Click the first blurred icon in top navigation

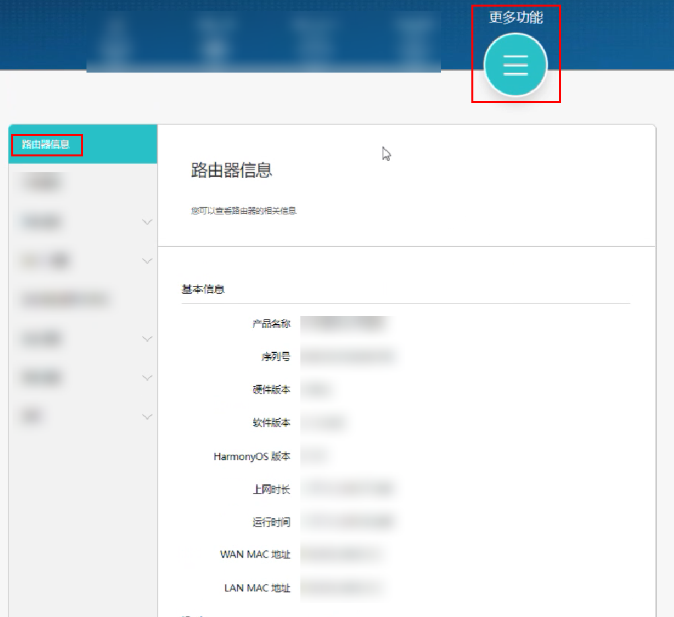116,41
